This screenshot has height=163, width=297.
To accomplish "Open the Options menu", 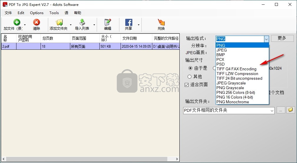I will (37, 13).
